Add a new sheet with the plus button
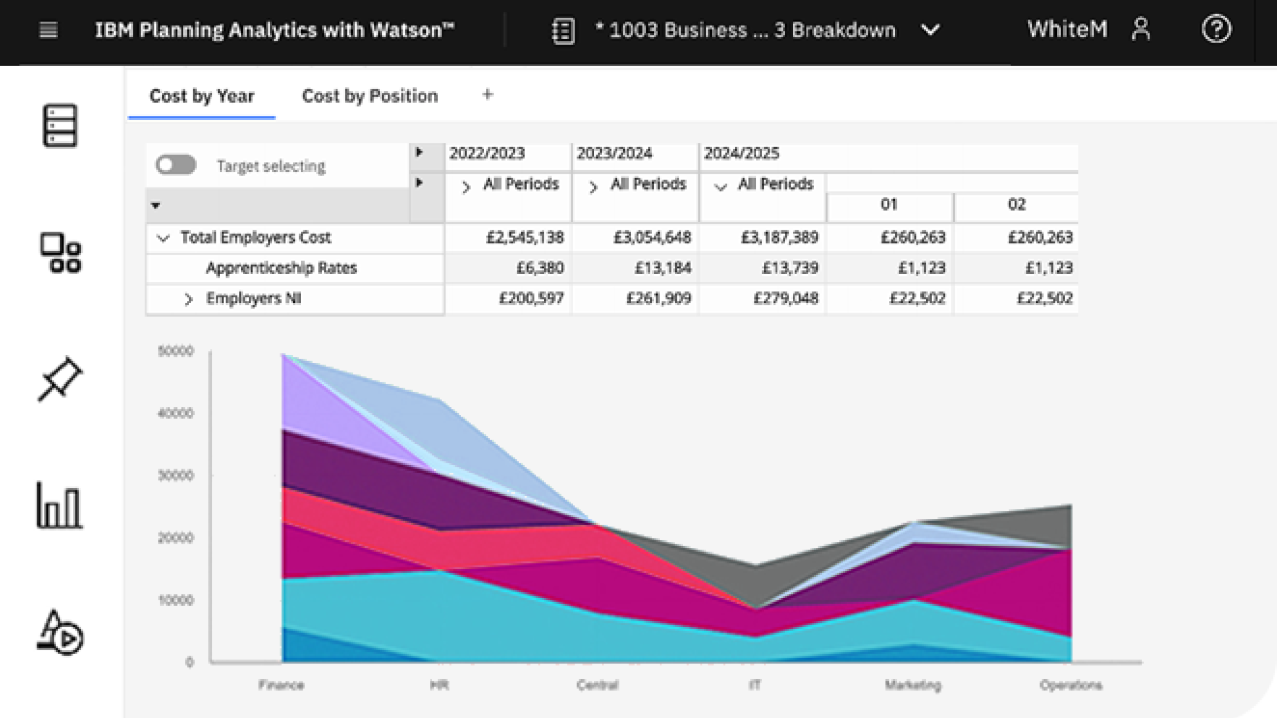Image resolution: width=1277 pixels, height=718 pixels. 488,95
